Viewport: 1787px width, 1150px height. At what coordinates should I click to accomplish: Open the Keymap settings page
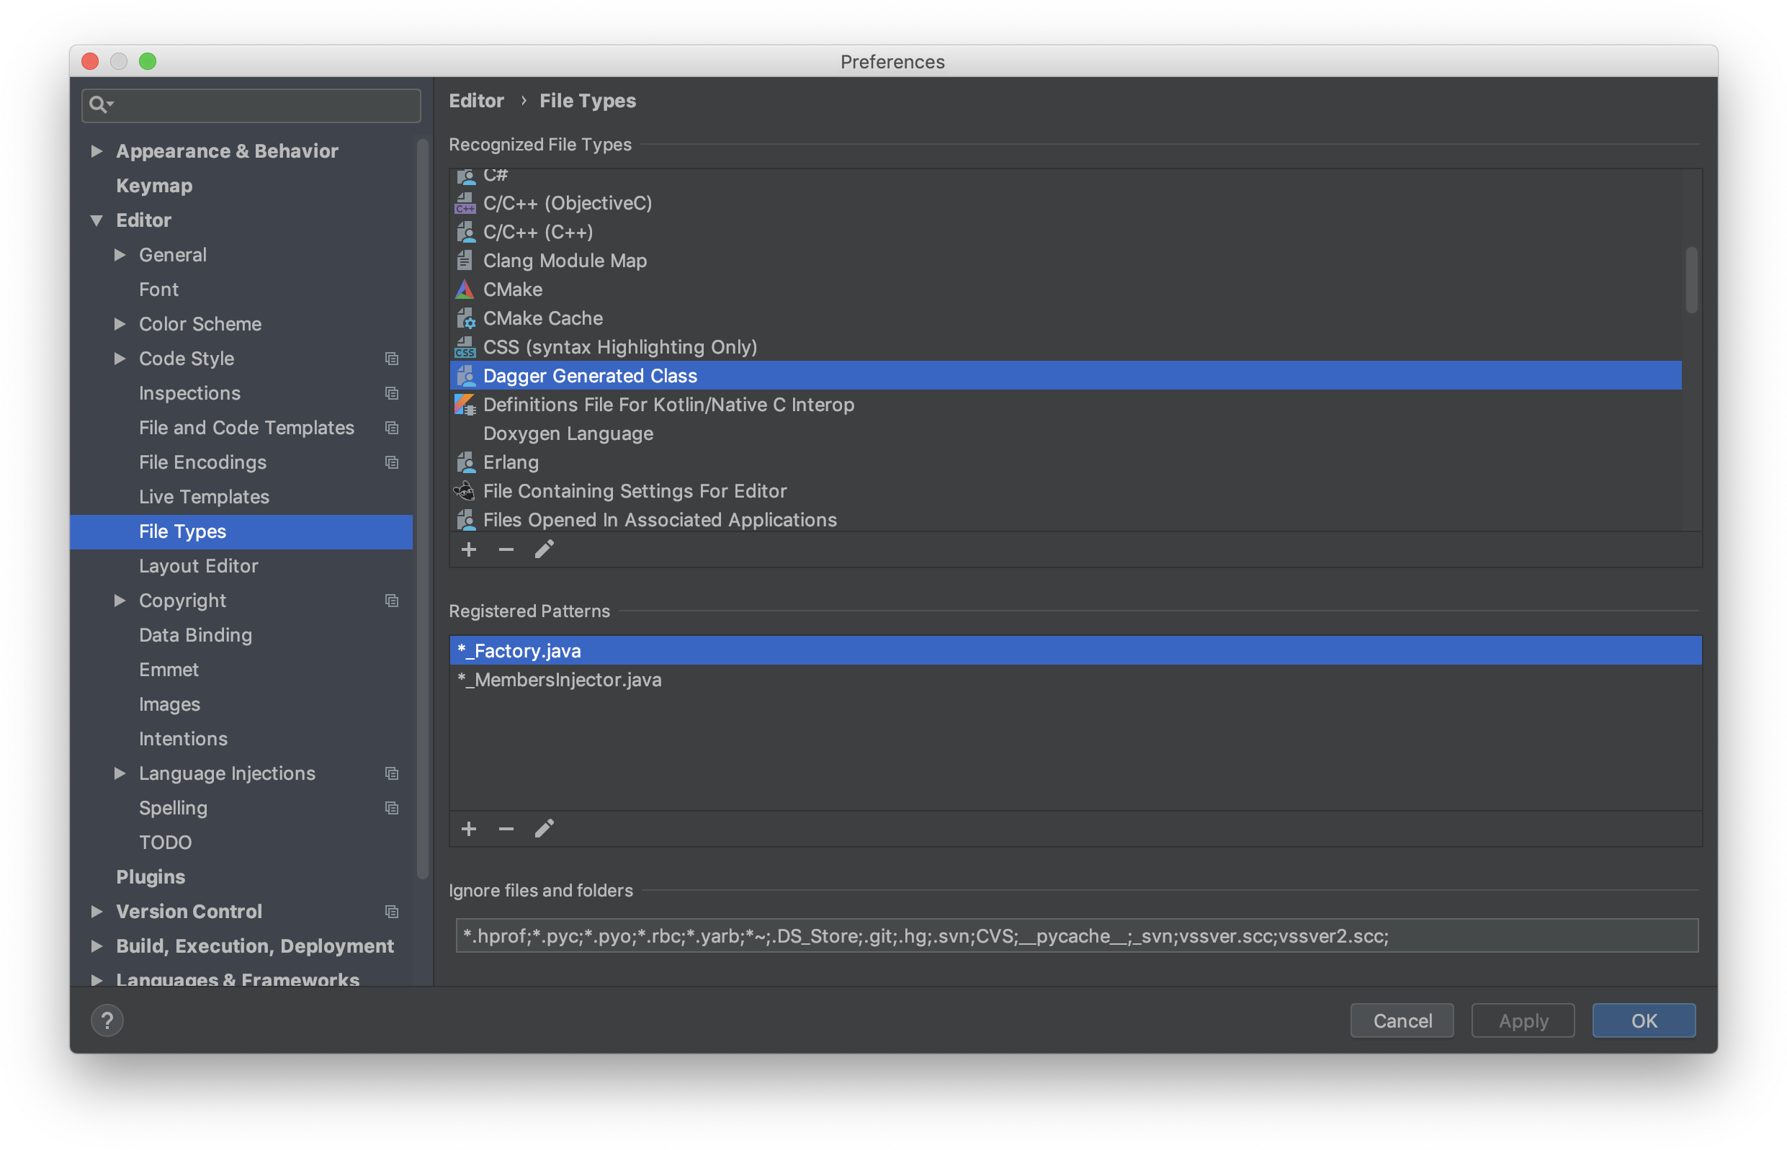[154, 185]
